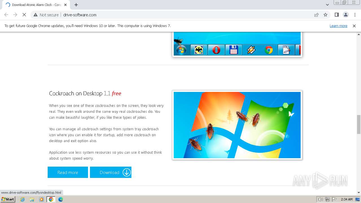Click the paragraph starting 'When you see one'
This screenshot has height=203, width=361.
pos(106,111)
